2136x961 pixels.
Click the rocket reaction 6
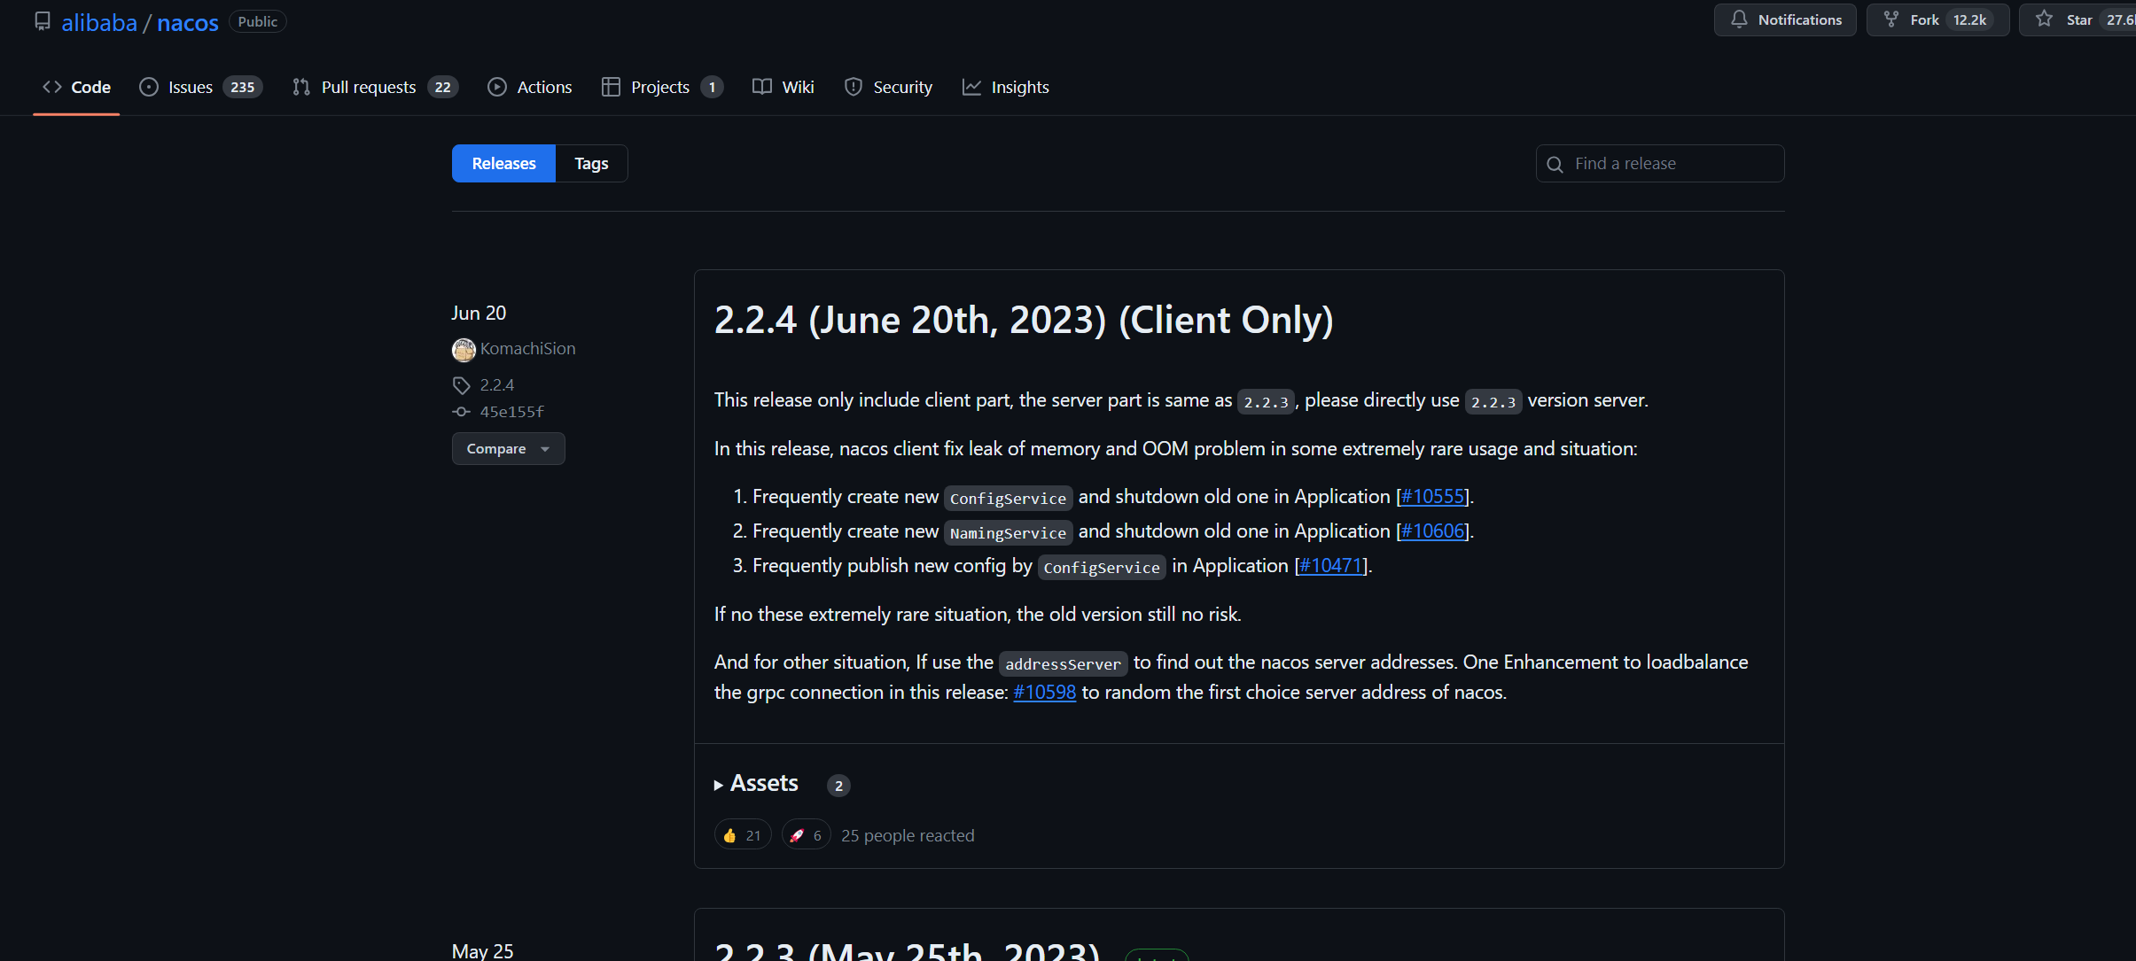coord(806,835)
